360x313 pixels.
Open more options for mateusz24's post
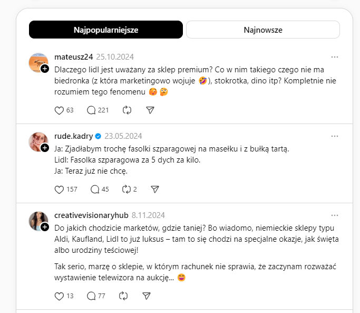coord(335,57)
